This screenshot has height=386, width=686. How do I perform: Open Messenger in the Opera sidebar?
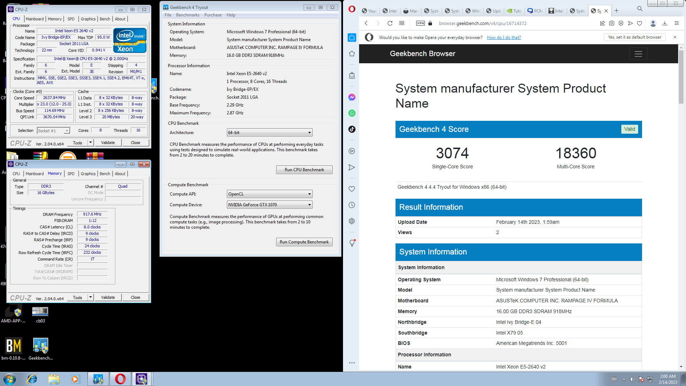(352, 97)
